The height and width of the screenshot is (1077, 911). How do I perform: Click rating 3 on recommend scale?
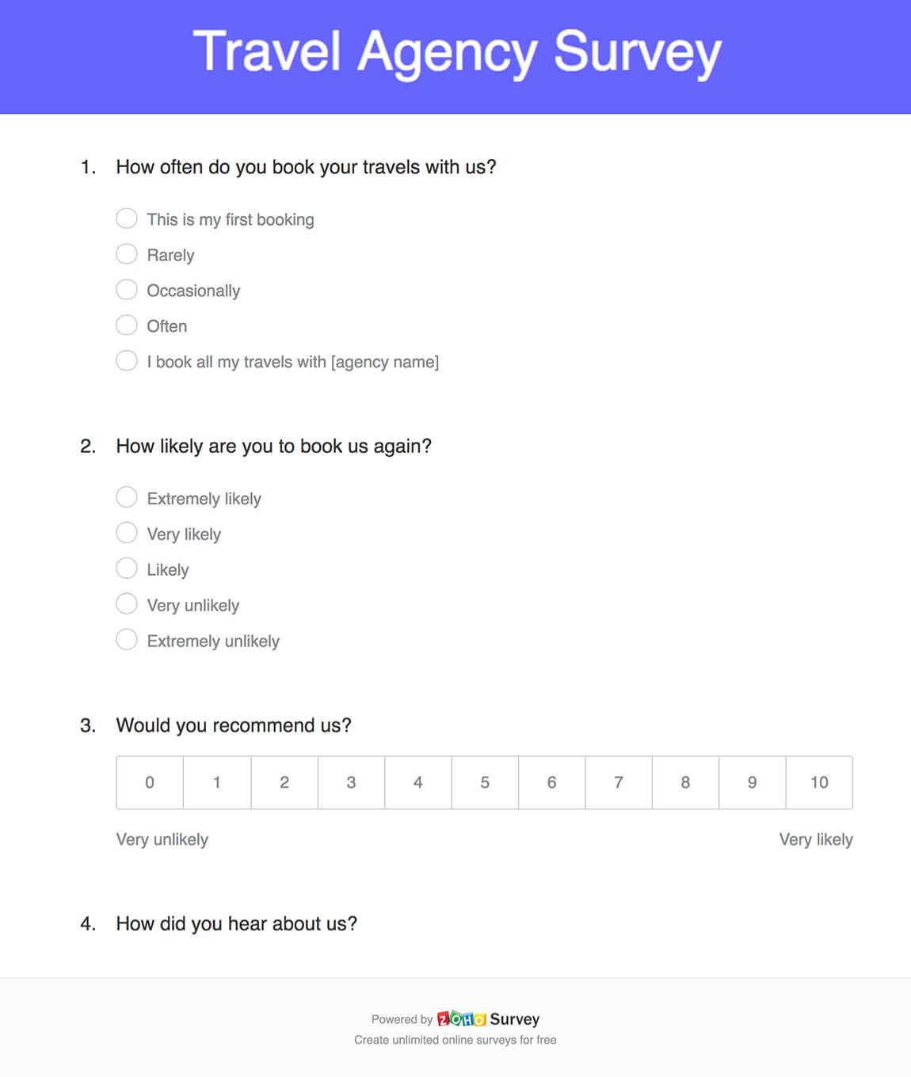click(351, 782)
